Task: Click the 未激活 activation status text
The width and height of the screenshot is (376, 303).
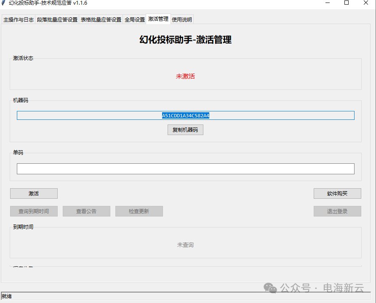Action: coord(185,76)
